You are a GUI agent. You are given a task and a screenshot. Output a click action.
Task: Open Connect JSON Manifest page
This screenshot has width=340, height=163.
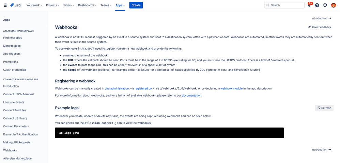click(x=19, y=94)
